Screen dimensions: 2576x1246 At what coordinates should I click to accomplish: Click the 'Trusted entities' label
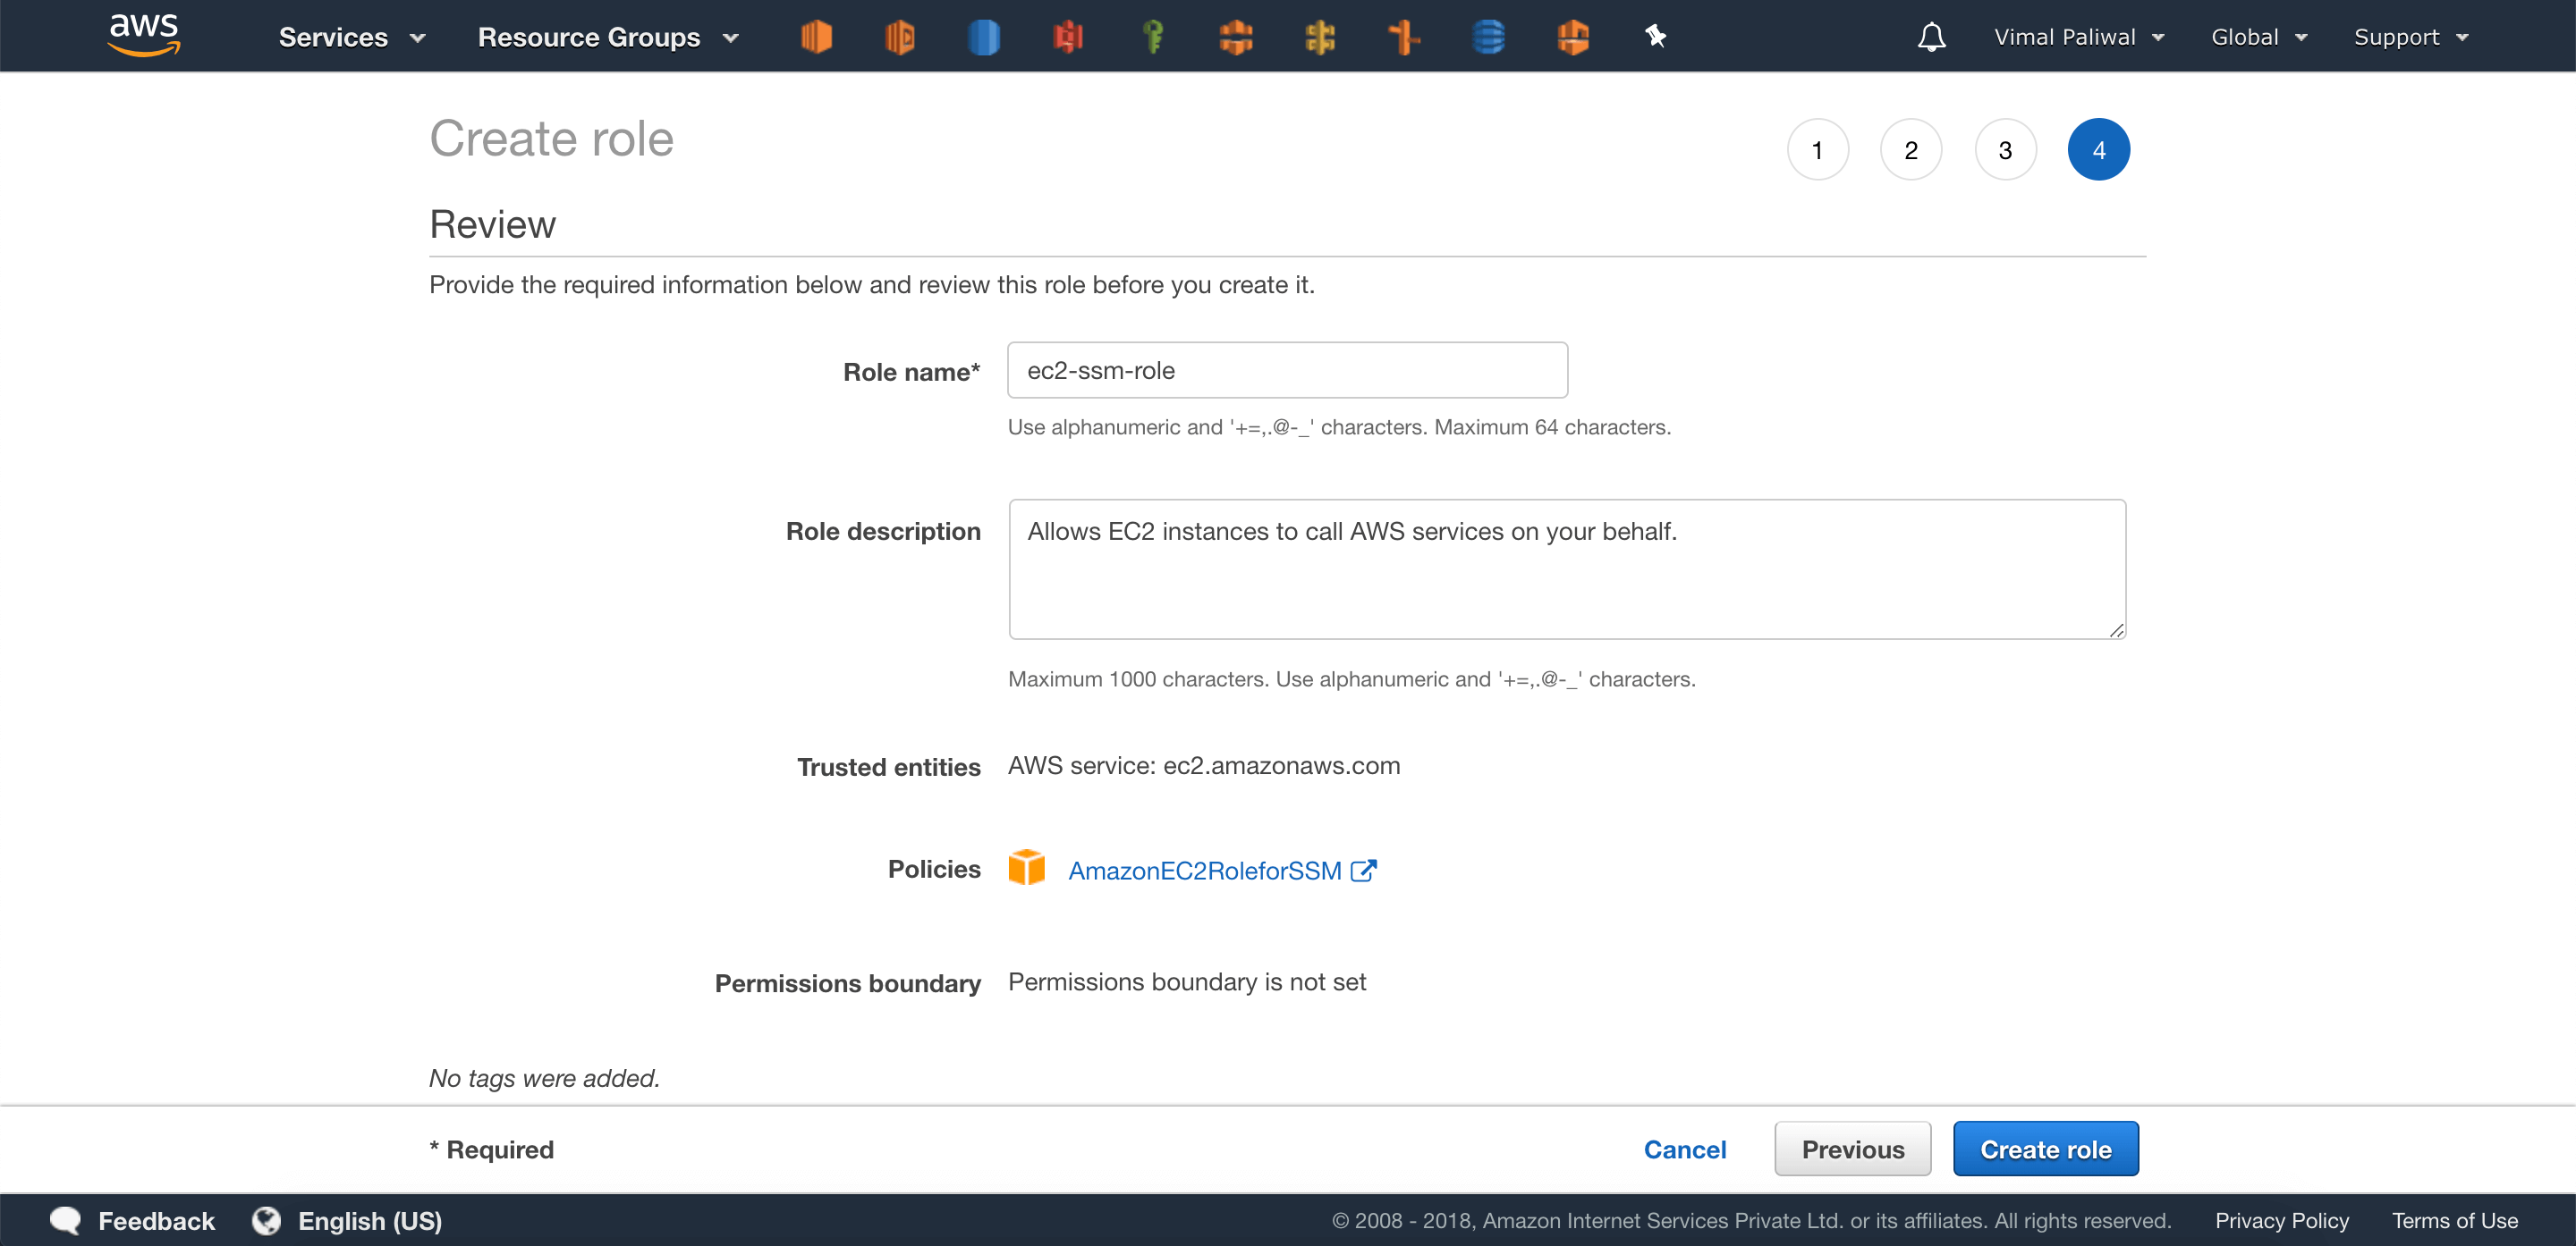coord(888,766)
